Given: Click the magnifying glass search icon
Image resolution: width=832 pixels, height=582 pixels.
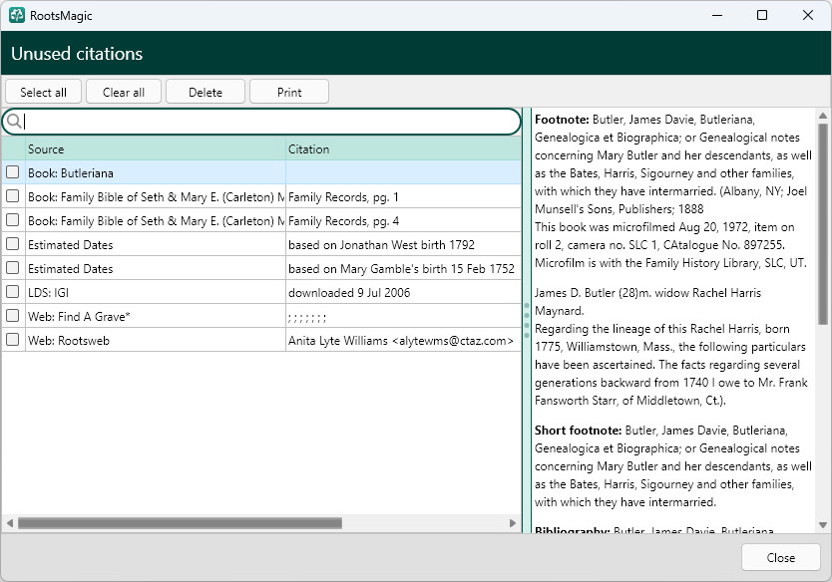Looking at the screenshot, I should [x=14, y=122].
